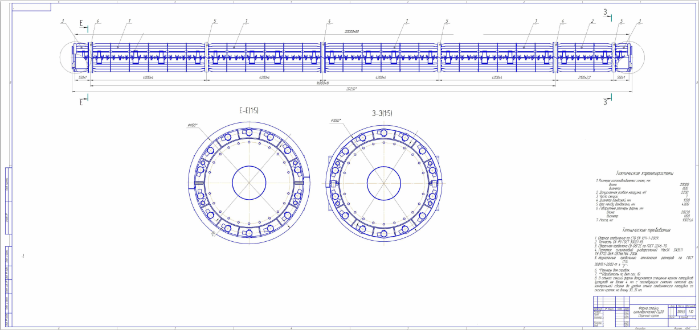Select the ø1060* diameter label
The height and width of the screenshot is (330, 699).
pos(336,121)
